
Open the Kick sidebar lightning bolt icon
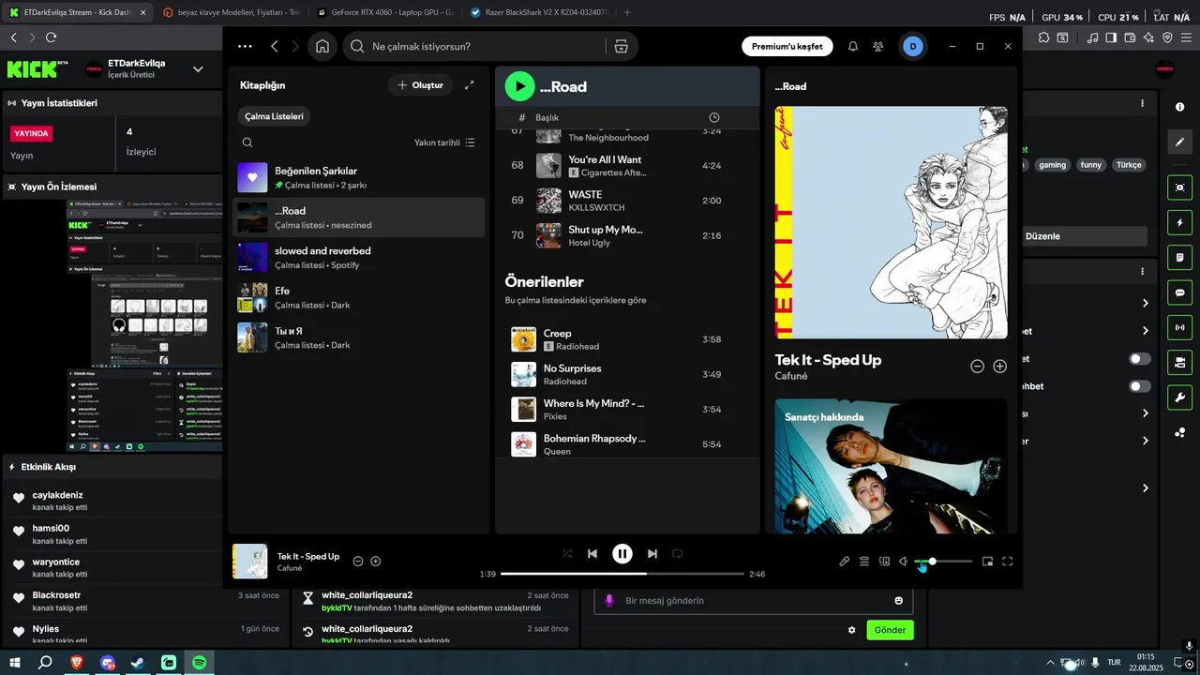(x=1180, y=223)
